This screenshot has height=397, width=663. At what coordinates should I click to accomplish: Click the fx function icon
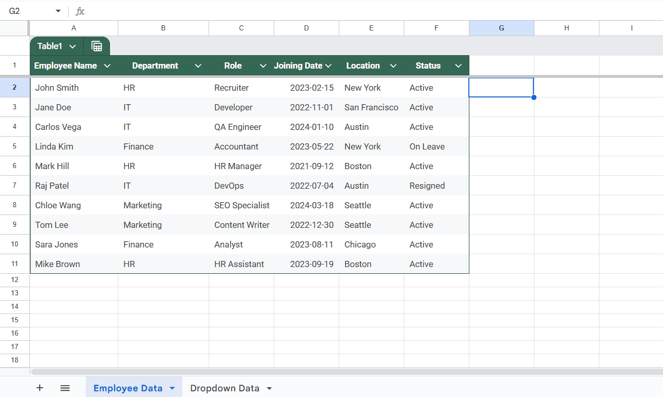80,11
